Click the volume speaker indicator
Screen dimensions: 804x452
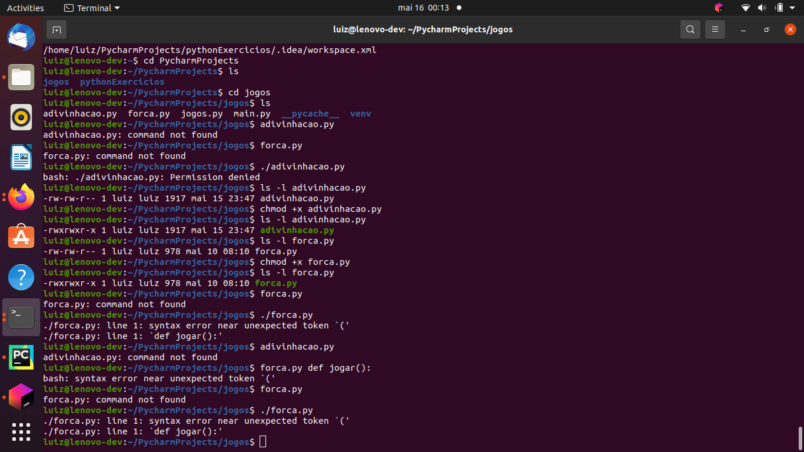(x=762, y=8)
